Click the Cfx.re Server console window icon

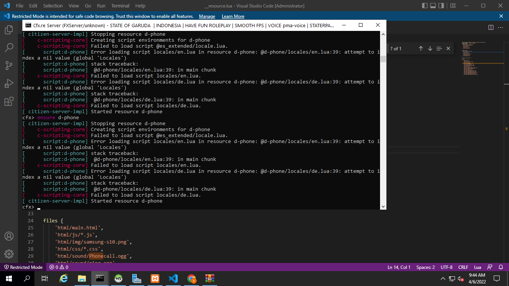coord(28,25)
